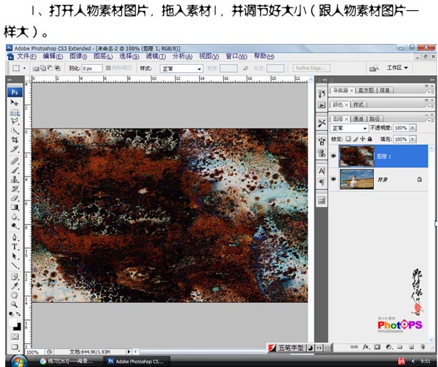
Task: Hide the 图层 1 layer visibility eye
Action: click(x=333, y=155)
